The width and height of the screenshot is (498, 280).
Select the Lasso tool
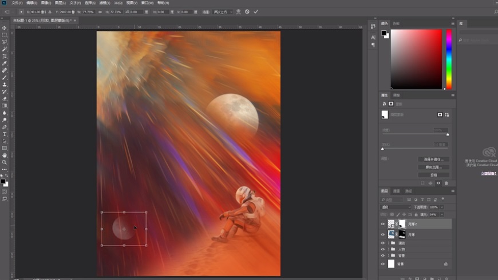[x=5, y=42]
